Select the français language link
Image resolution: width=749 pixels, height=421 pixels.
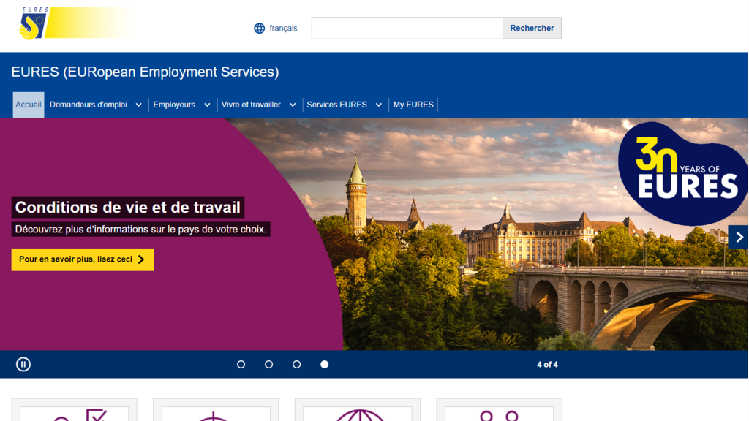tap(283, 29)
